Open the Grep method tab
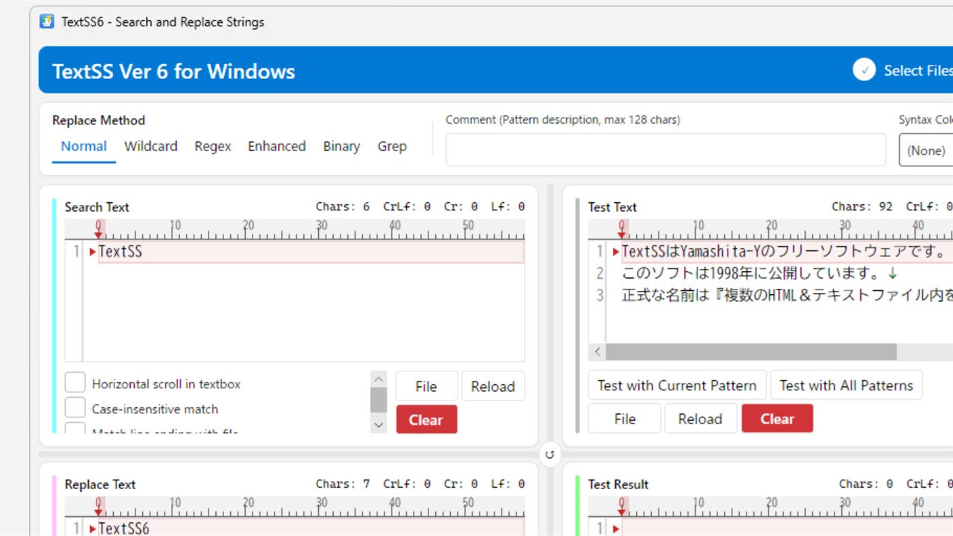 click(x=392, y=146)
